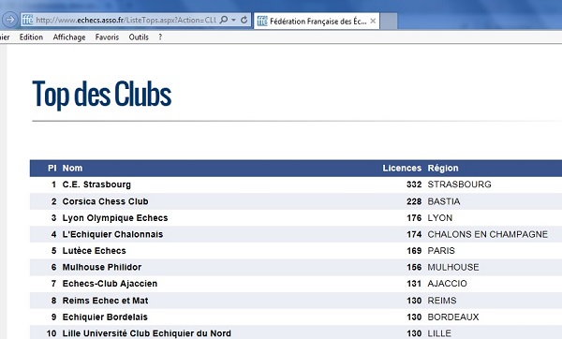562x339 pixels.
Task: Click the Pl column header
Action: [x=52, y=168]
